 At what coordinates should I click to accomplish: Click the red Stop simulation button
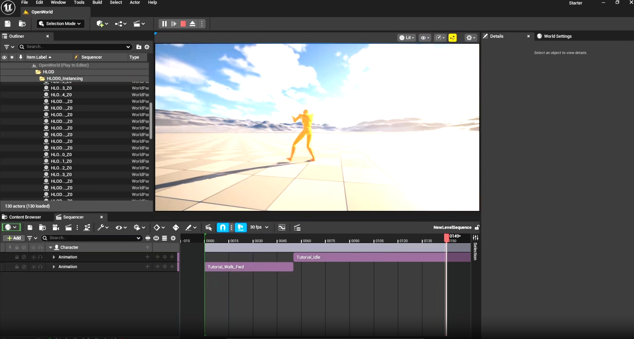point(183,24)
